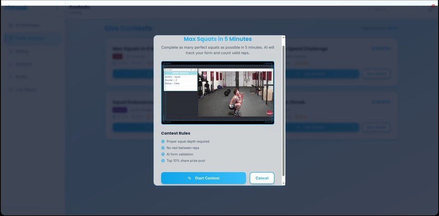Open View Details on Speed Challenge card
The height and width of the screenshot is (216, 439).
pyautogui.click(x=376, y=74)
